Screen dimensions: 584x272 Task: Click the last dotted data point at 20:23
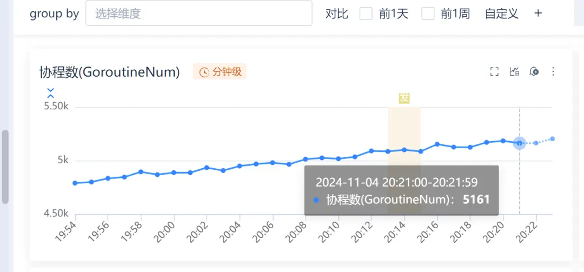[552, 139]
